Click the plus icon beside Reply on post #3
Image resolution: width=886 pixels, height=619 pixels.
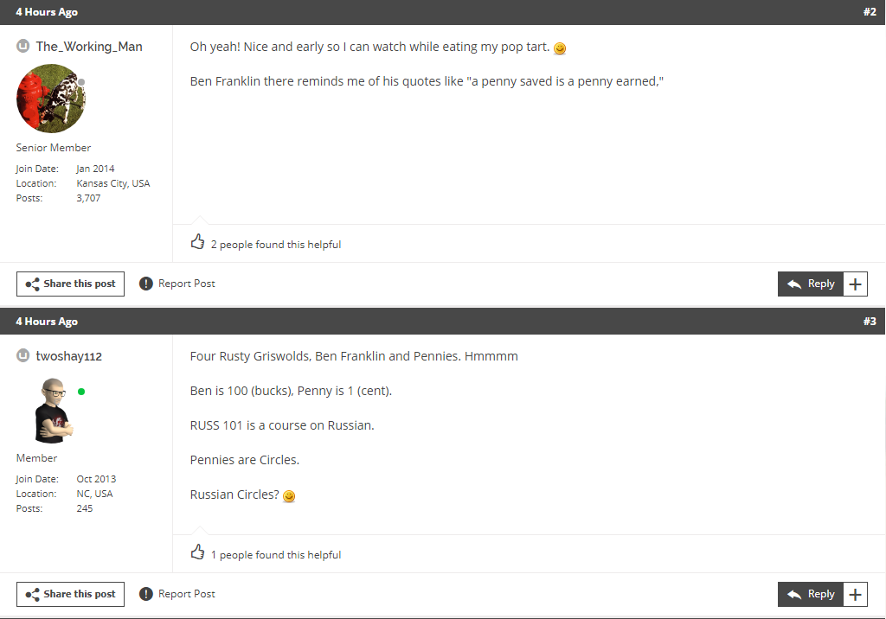click(856, 594)
